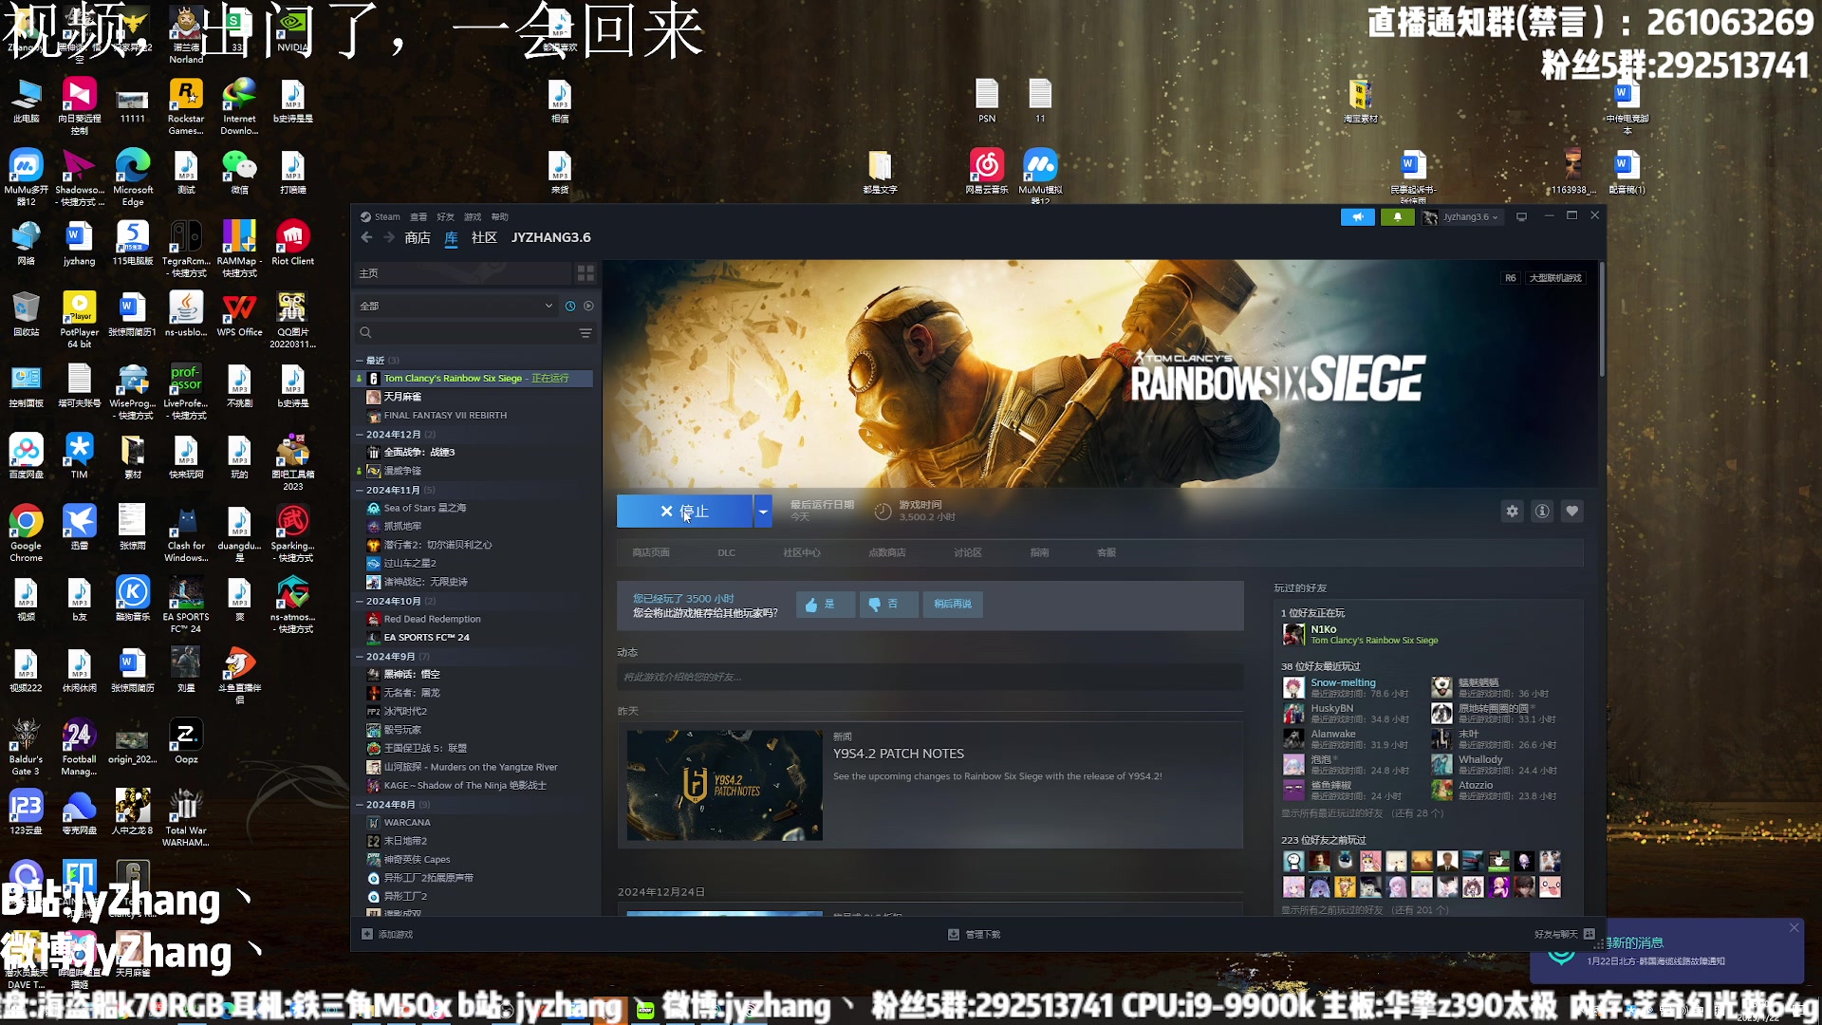Click the 停止 stop game button
The width and height of the screenshot is (1822, 1025).
684,512
